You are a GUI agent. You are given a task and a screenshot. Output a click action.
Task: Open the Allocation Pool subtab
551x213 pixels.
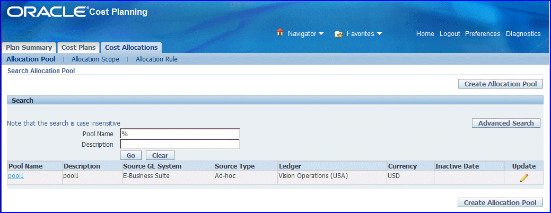[x=31, y=59]
